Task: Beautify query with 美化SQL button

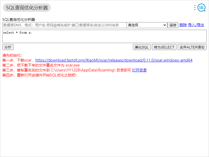Action: click(142, 47)
